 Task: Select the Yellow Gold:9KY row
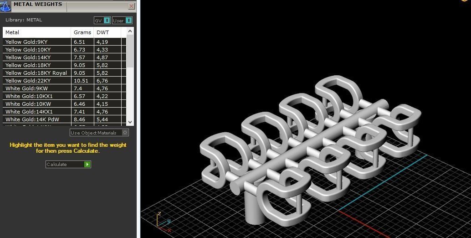[64, 42]
